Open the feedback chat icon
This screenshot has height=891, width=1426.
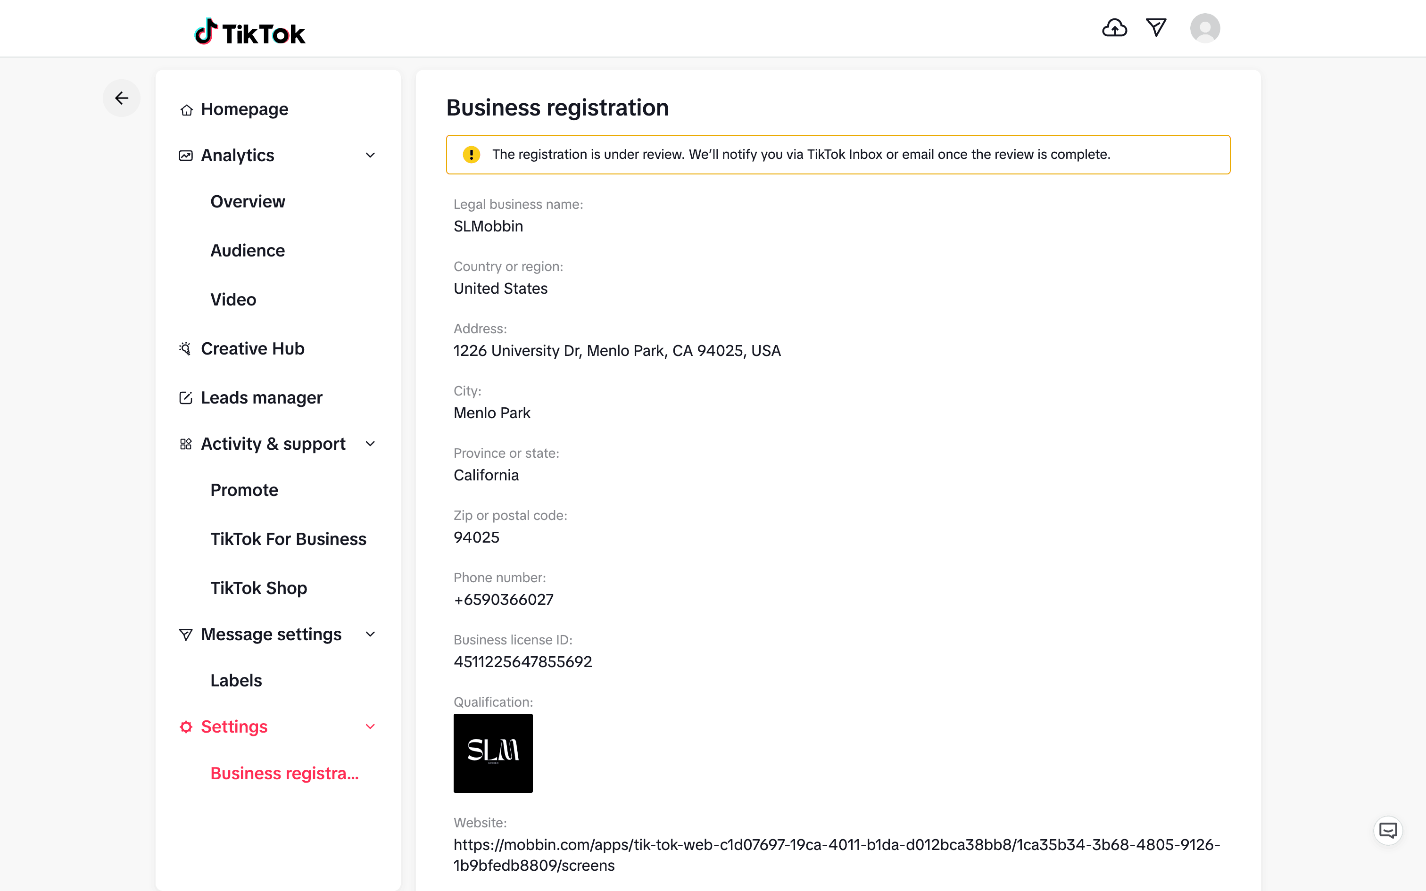pyautogui.click(x=1388, y=830)
